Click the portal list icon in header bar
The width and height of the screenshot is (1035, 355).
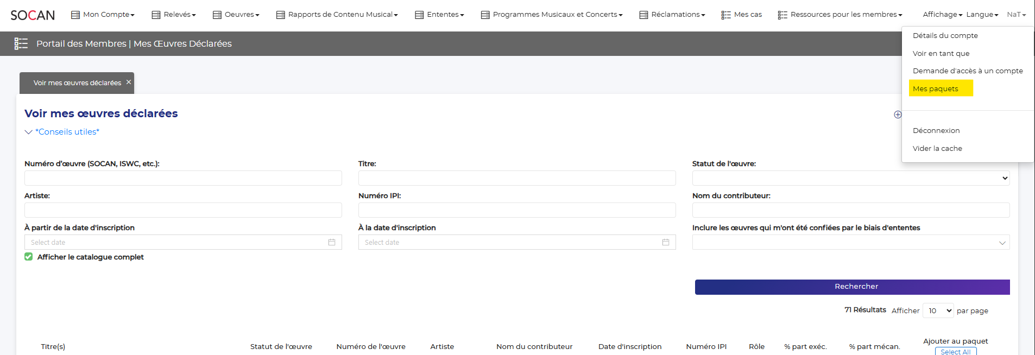pos(21,44)
